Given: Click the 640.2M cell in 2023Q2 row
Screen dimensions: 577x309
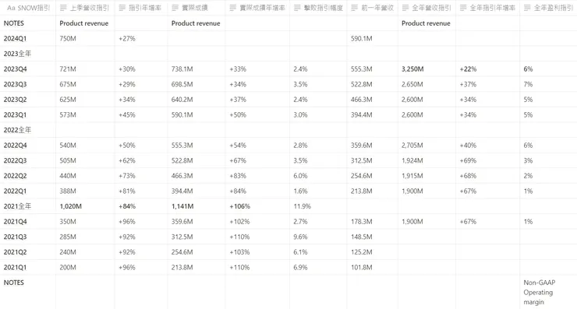Looking at the screenshot, I should click(x=182, y=100).
